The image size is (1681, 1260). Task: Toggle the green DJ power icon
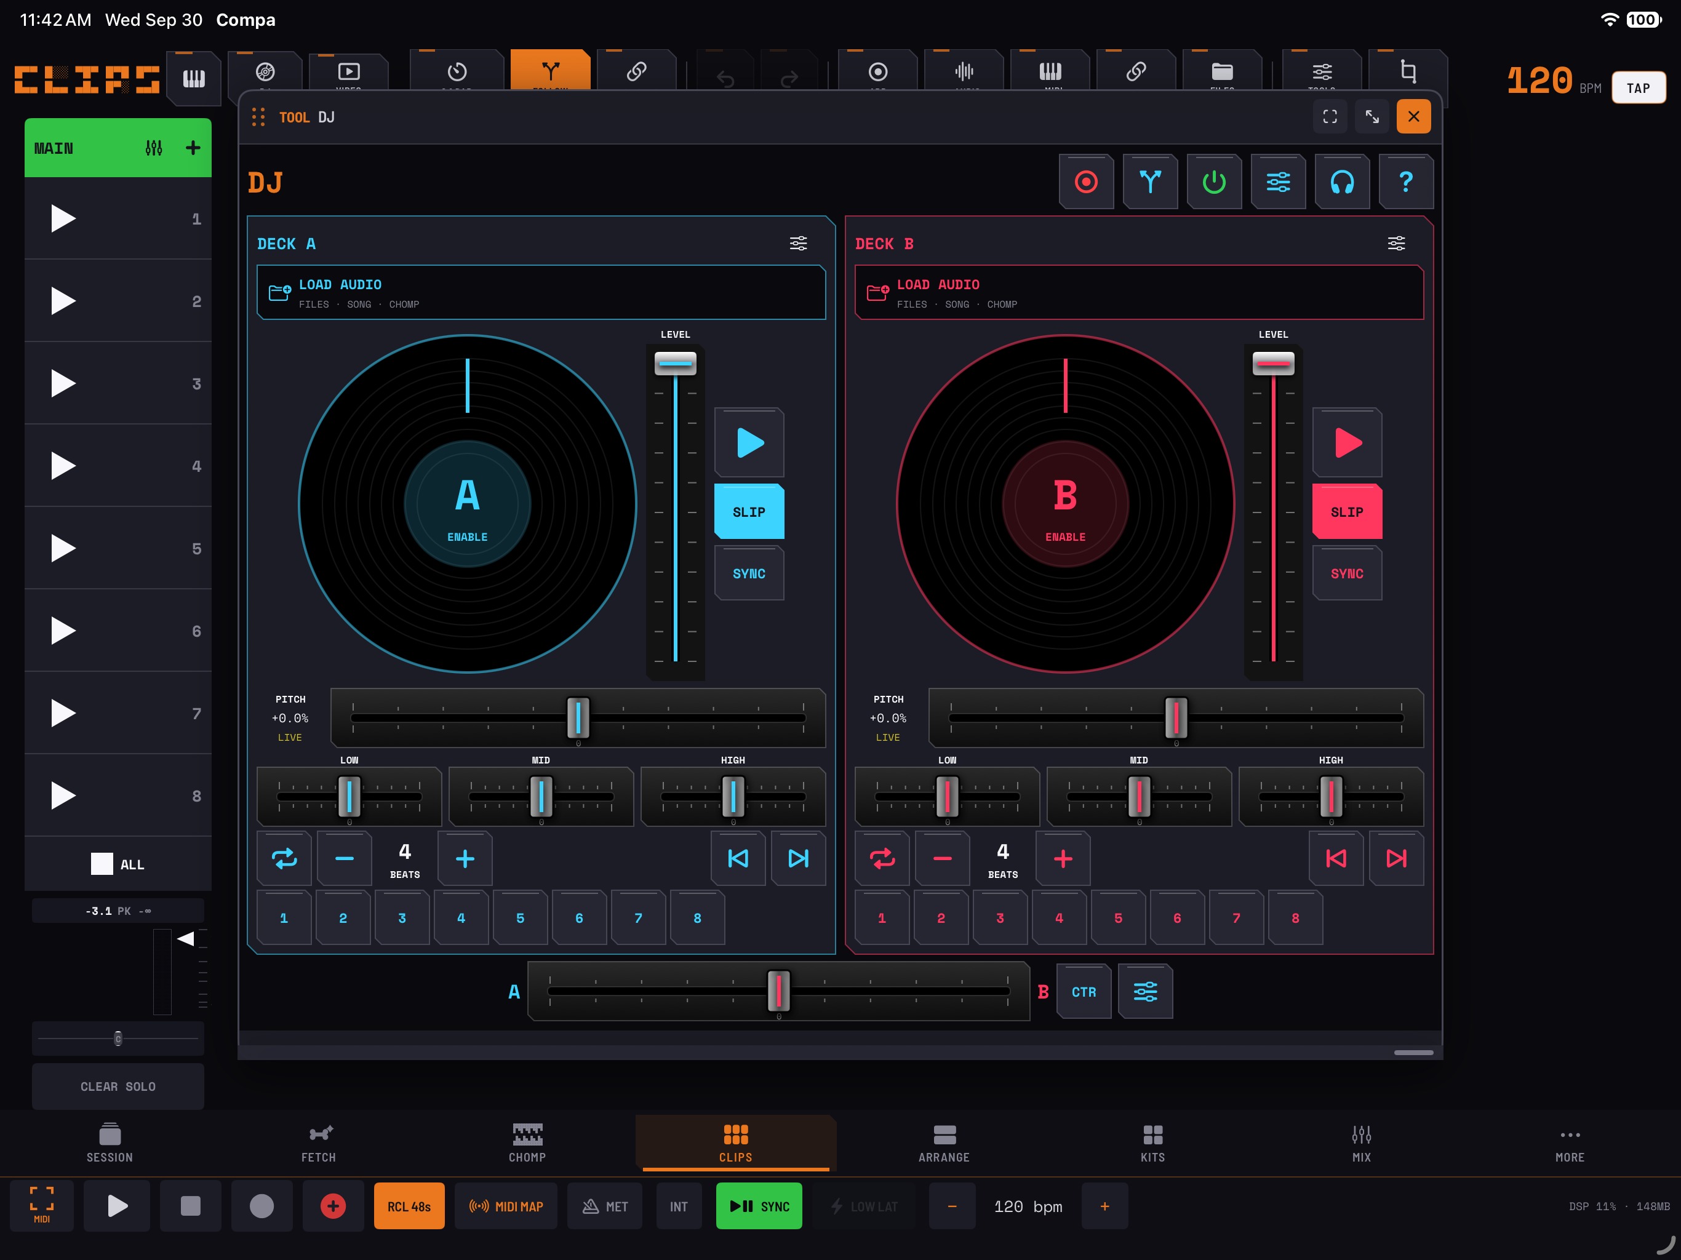1213,181
